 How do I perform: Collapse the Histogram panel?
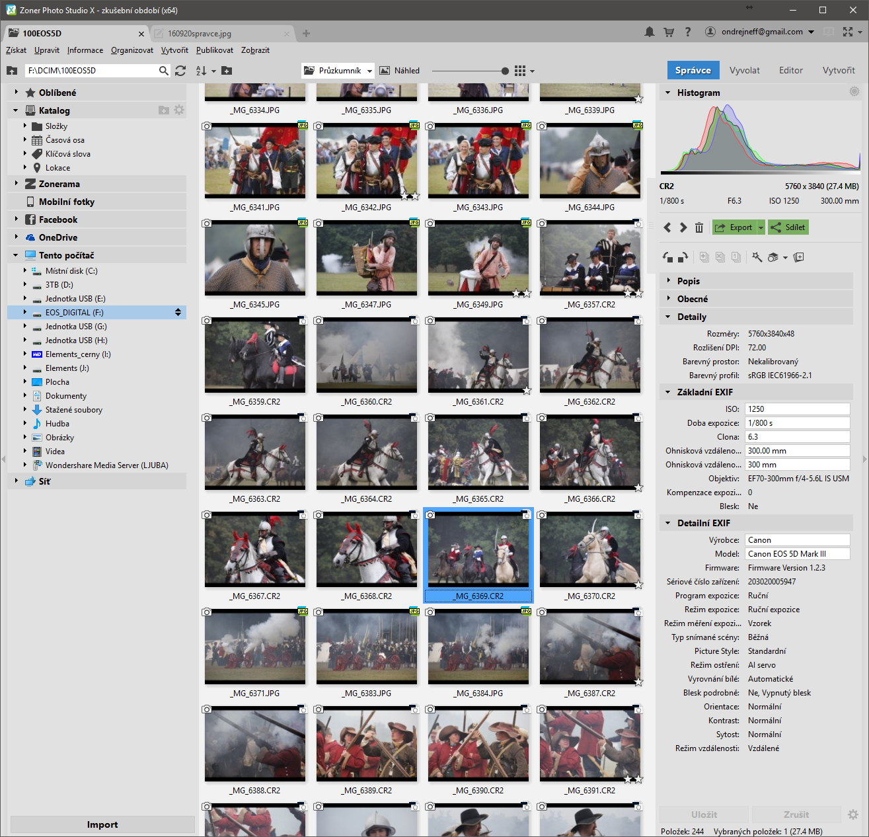click(668, 93)
